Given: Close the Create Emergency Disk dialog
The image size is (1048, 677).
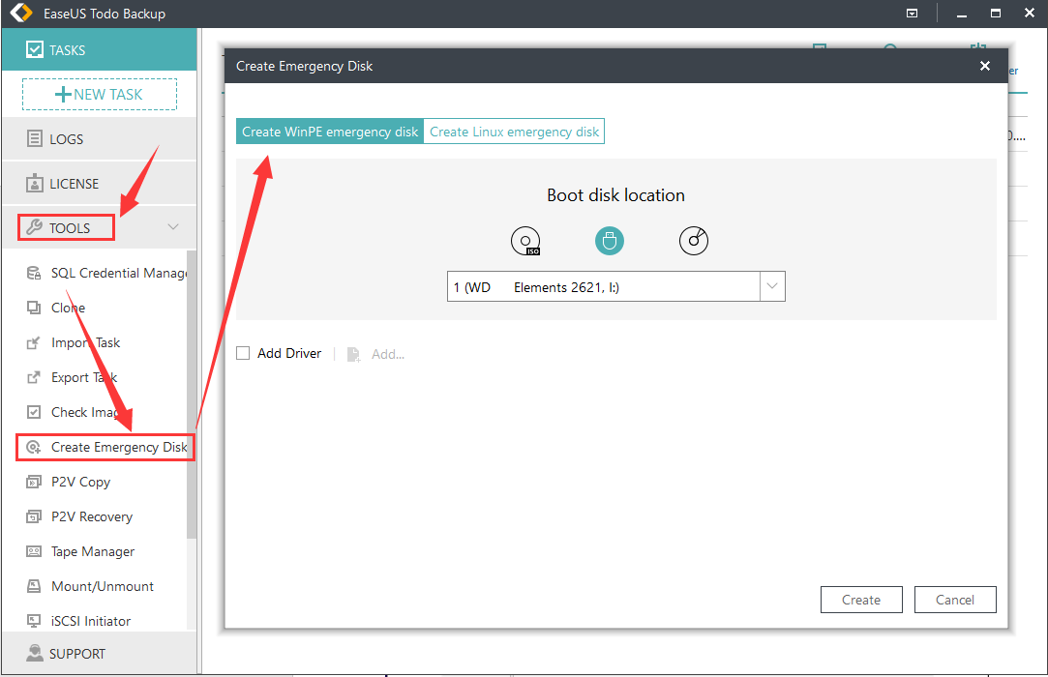Looking at the screenshot, I should 984,66.
